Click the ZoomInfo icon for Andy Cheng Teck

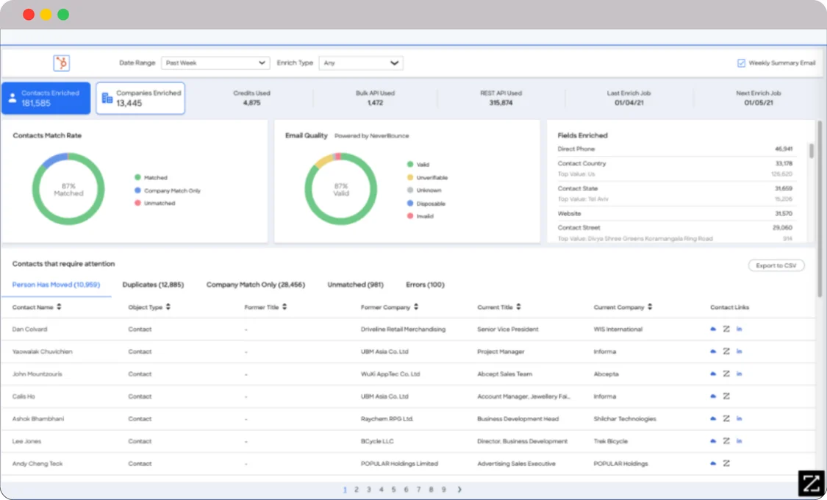coord(726,463)
